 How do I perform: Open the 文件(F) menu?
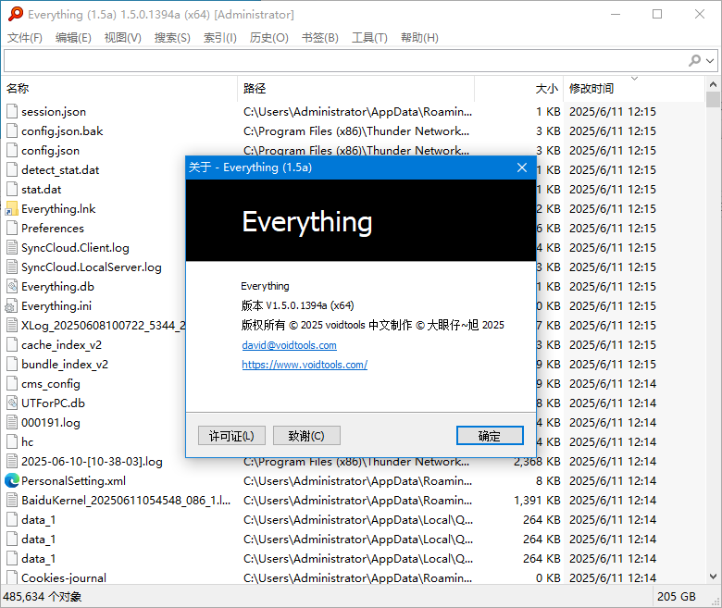pyautogui.click(x=25, y=38)
